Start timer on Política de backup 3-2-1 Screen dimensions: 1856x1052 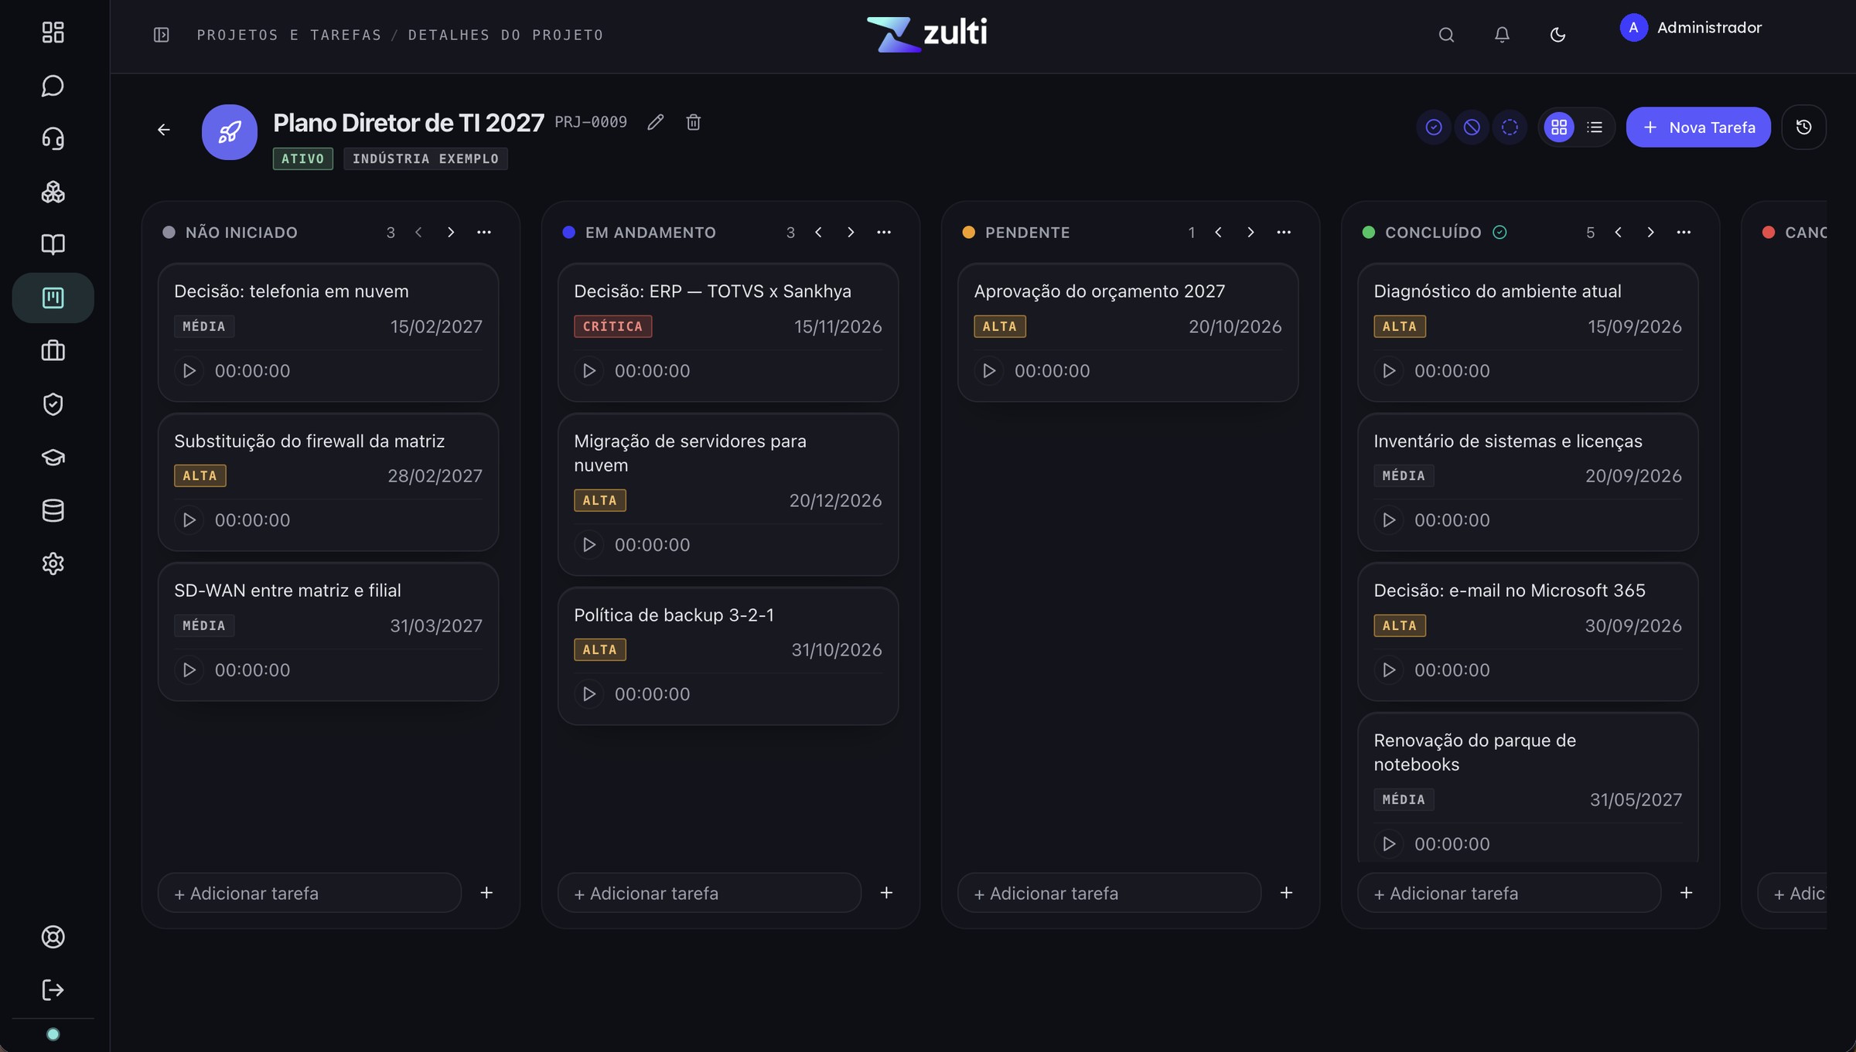coord(589,694)
